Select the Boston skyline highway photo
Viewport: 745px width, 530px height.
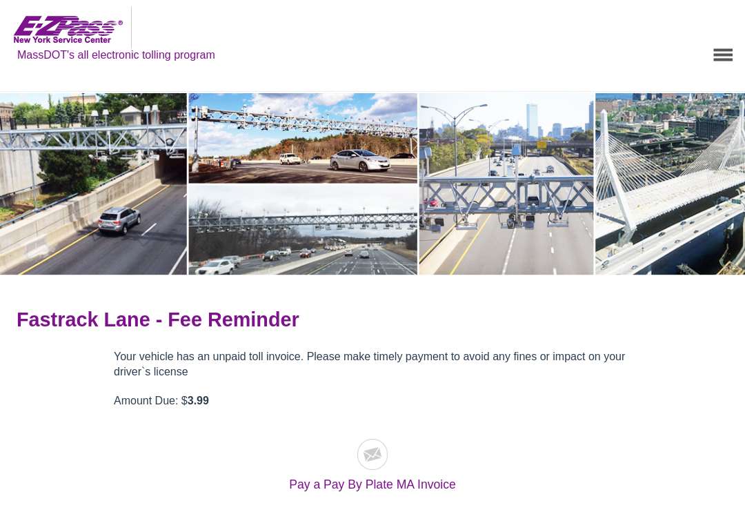[506, 184]
